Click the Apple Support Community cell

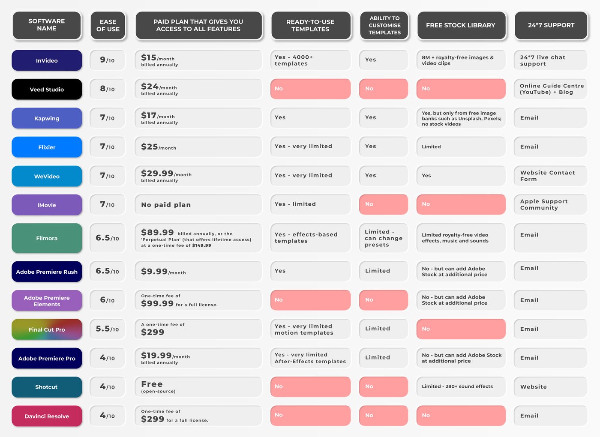pos(550,205)
